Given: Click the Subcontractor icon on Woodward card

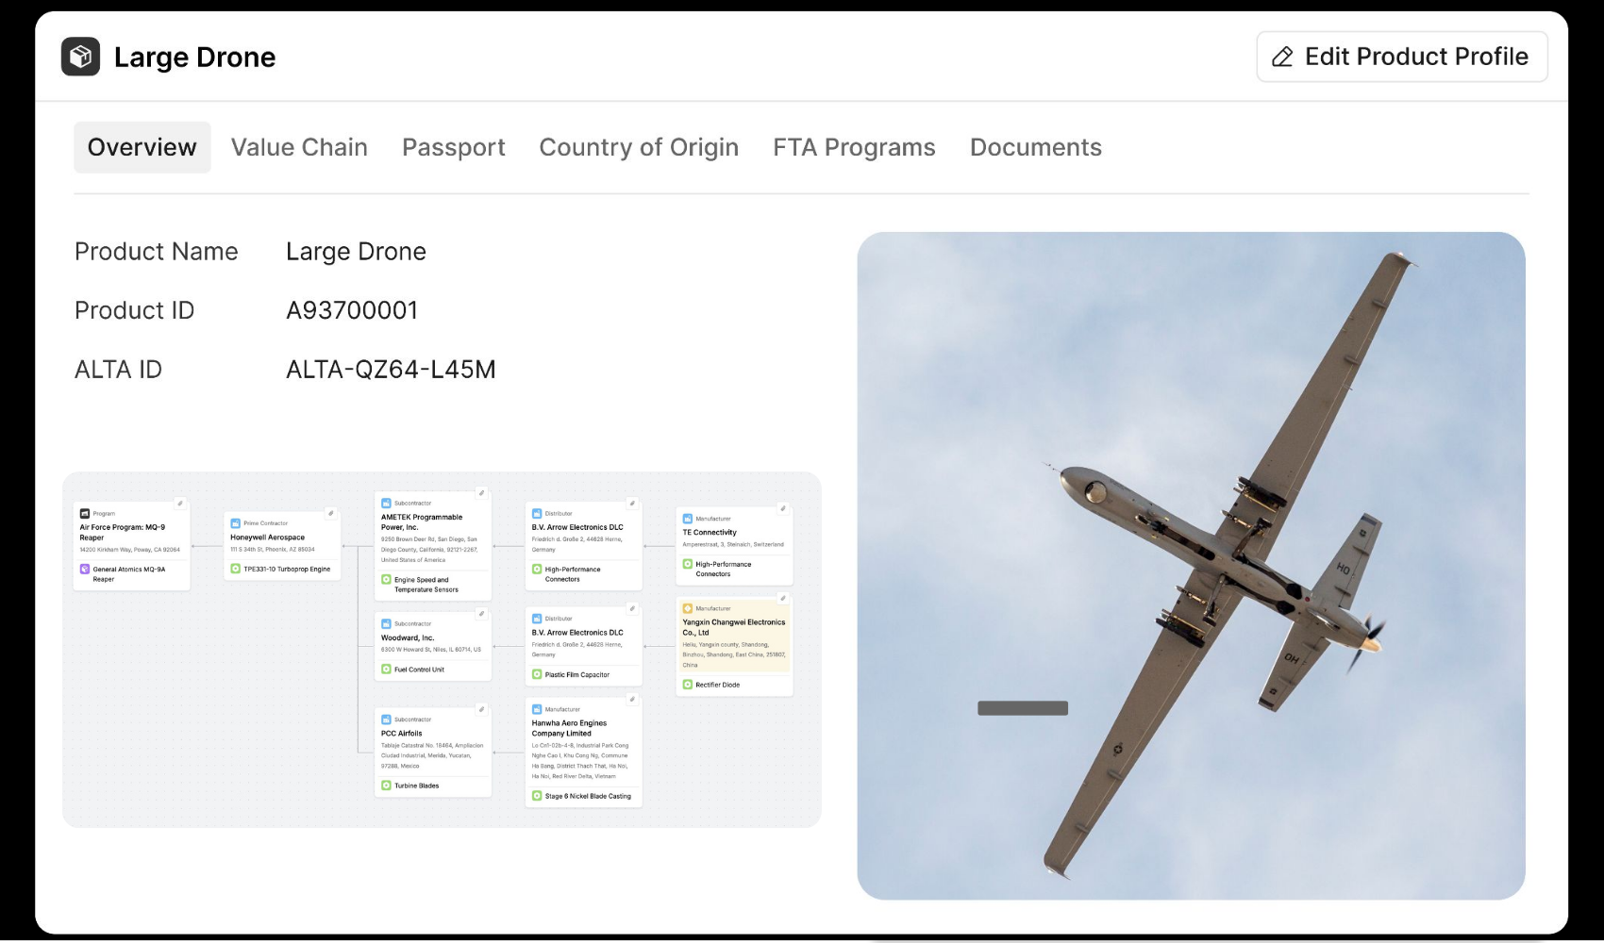Looking at the screenshot, I should coord(386,623).
